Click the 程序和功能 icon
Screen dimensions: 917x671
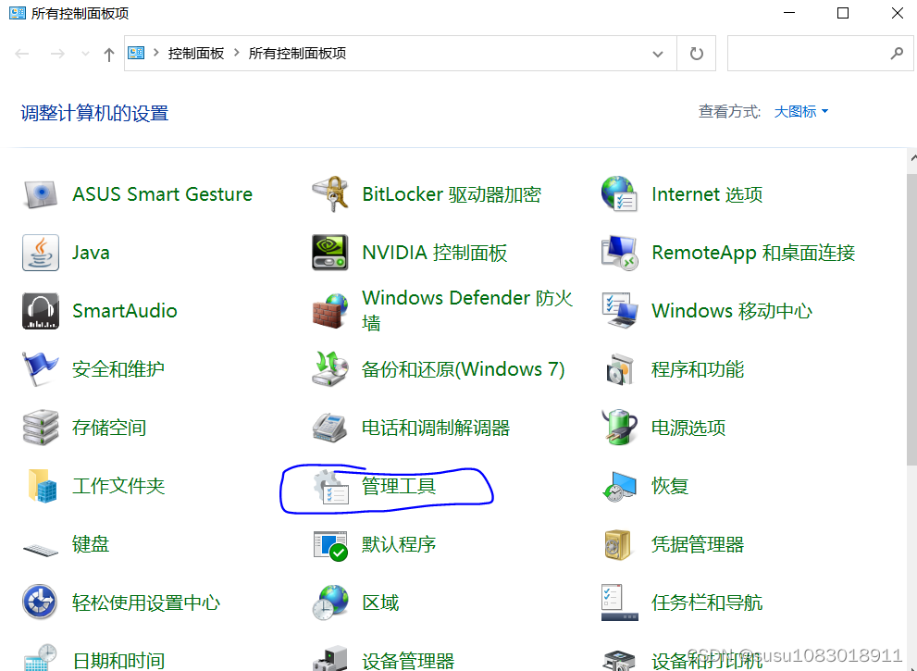619,369
